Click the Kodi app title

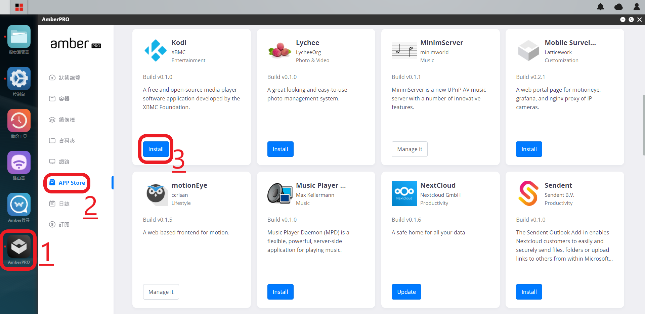179,43
